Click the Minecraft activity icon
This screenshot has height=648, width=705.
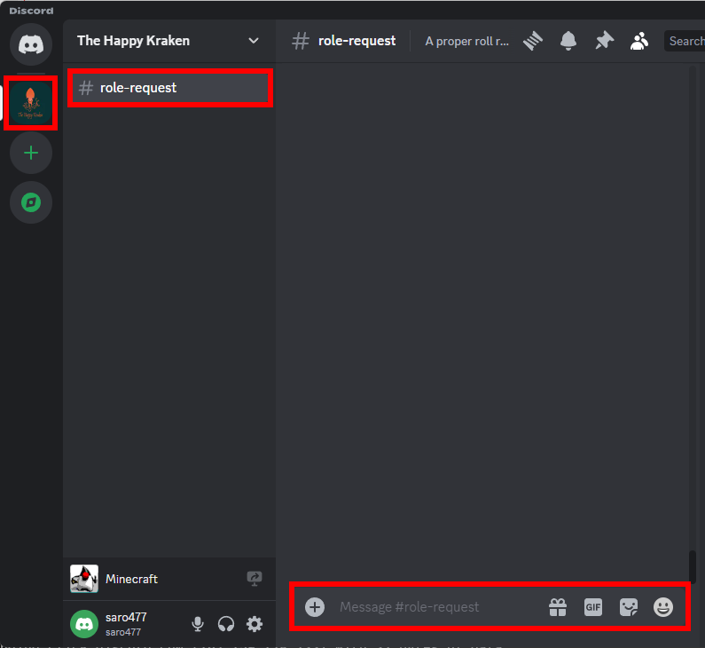tap(84, 579)
